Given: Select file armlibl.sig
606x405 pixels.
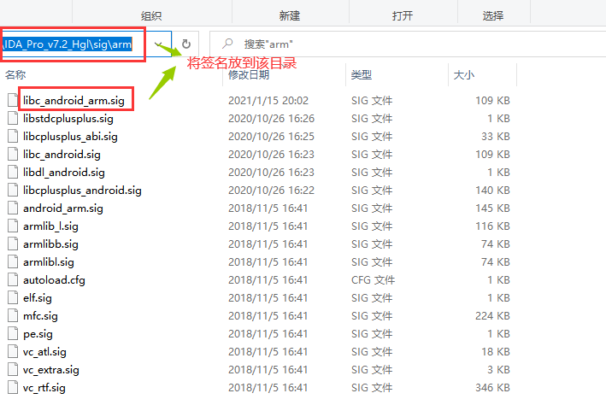Looking at the screenshot, I should pyautogui.click(x=49, y=262).
